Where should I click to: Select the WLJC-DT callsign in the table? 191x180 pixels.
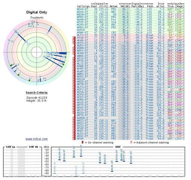tap(82, 63)
